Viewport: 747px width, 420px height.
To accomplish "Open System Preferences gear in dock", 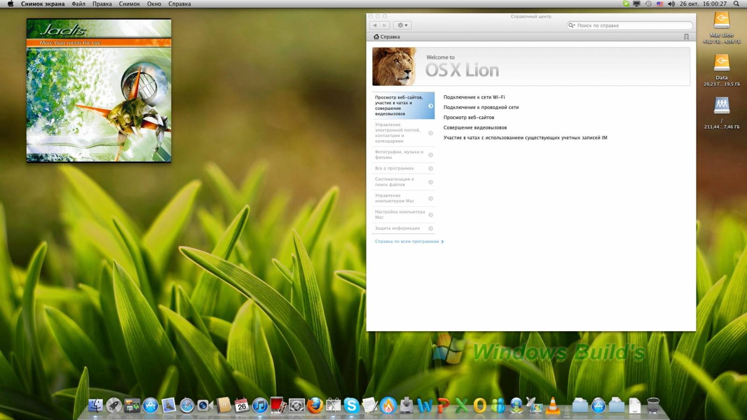I will click(296, 405).
